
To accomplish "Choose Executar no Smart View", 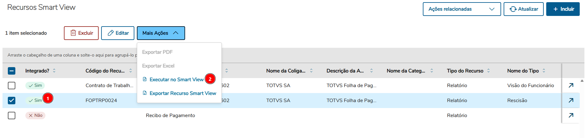I will pos(176,80).
